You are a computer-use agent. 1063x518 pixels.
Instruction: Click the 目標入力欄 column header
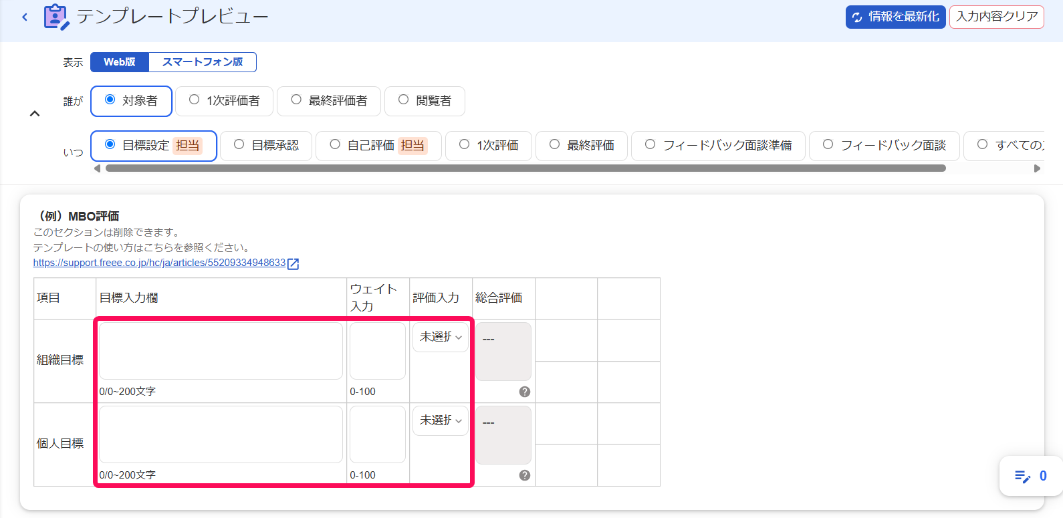click(129, 298)
